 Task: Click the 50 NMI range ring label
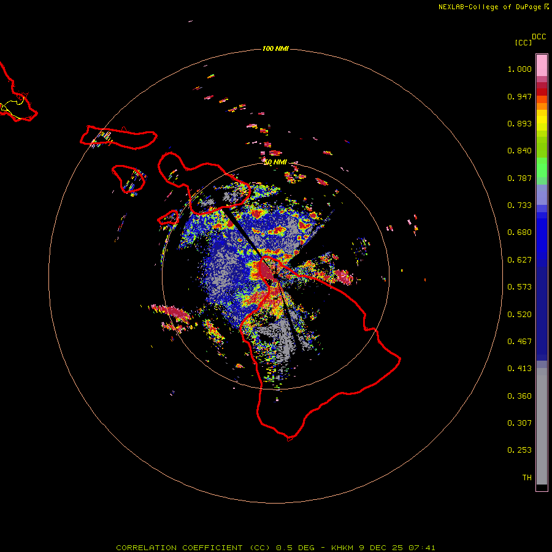point(275,163)
